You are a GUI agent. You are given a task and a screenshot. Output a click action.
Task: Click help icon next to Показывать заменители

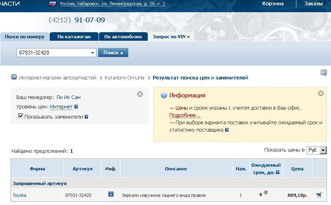tap(86, 117)
